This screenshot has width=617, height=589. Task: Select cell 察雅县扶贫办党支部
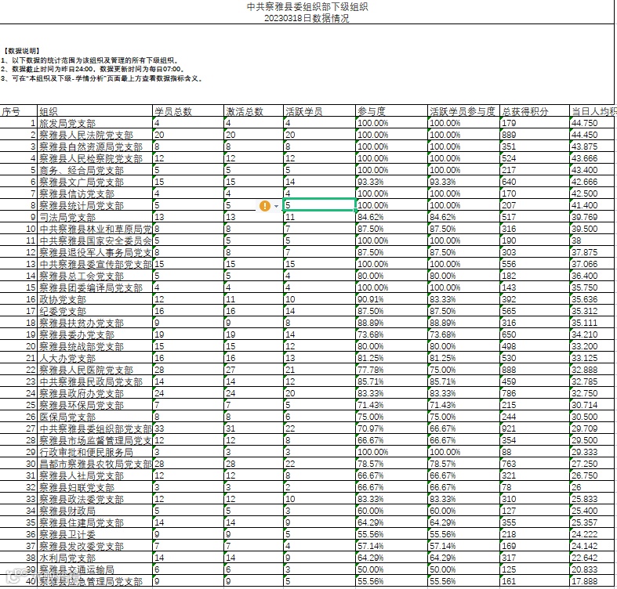(x=95, y=323)
